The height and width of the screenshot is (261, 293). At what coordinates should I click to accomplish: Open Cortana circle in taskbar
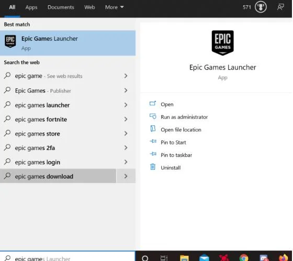[x=145, y=258]
